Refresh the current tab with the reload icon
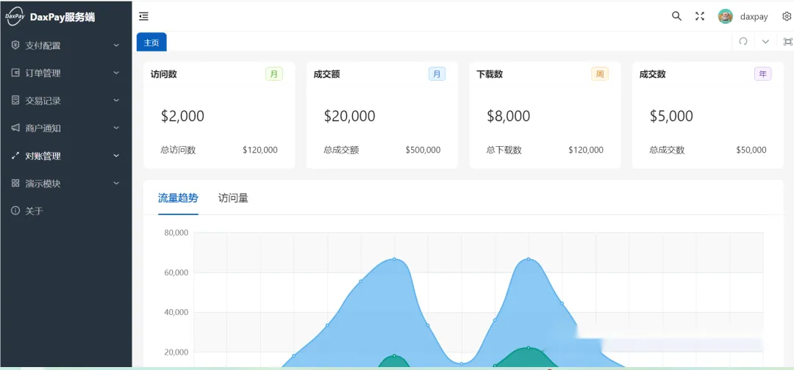 [743, 41]
